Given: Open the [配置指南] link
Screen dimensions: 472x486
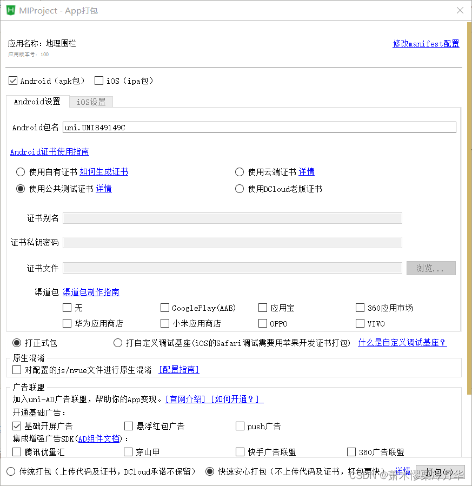Looking at the screenshot, I should point(179,369).
